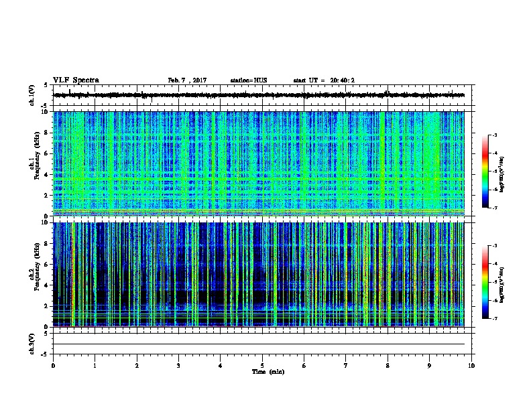Click the "2" kHz tick on ch.2 frequency axis
Screen dimensions: 531x410
(x=46, y=306)
